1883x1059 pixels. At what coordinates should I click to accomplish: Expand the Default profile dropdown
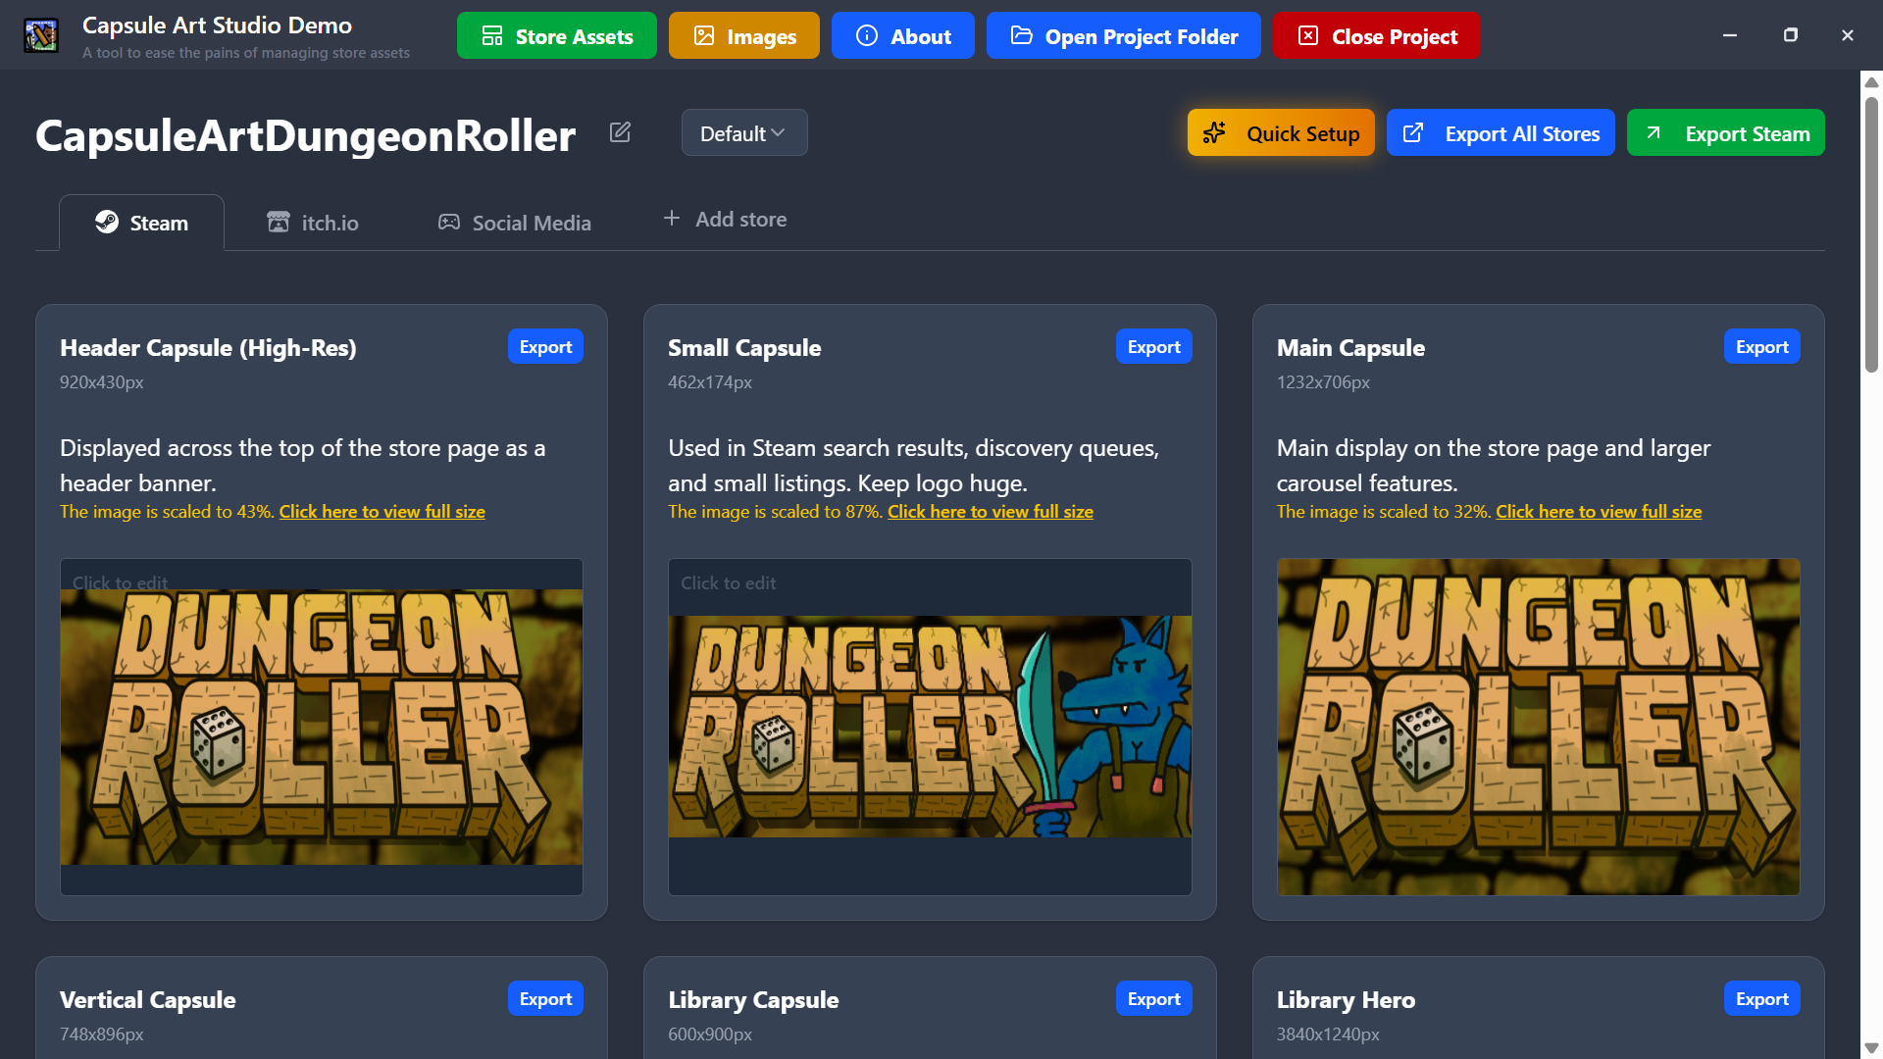[743, 133]
